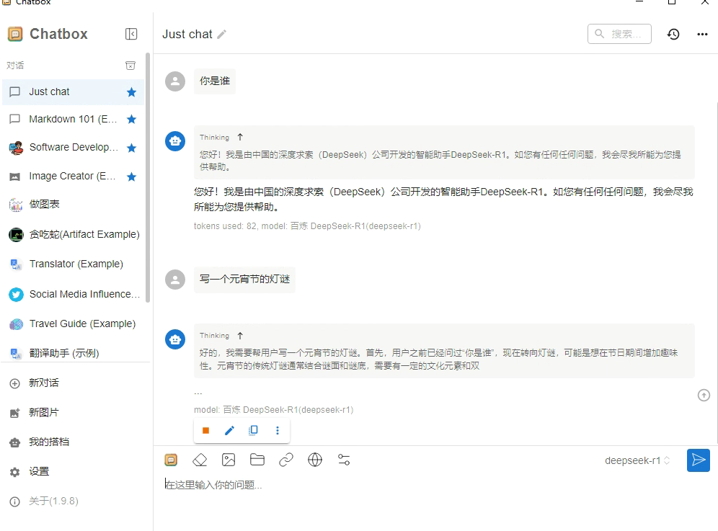
Task: Open the deepseek-r1 model selector dropdown
Action: 637,460
